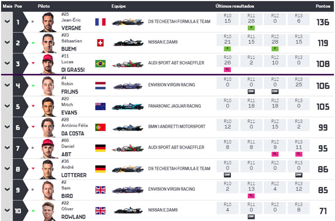Expand the row chevron for position 10 Rowland
This screenshot has height=221, width=335.
pyautogui.click(x=7, y=210)
